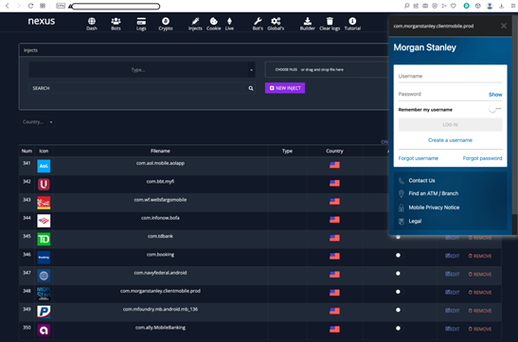The width and height of the screenshot is (518, 342).
Task: Click the NEW INJECT button
Action: click(x=285, y=88)
